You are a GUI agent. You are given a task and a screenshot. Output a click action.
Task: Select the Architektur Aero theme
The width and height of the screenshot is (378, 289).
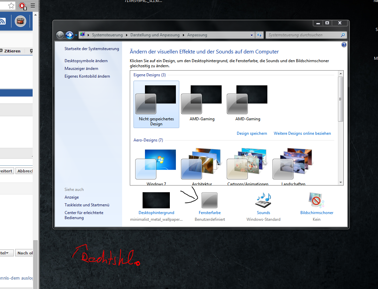pyautogui.click(x=202, y=167)
